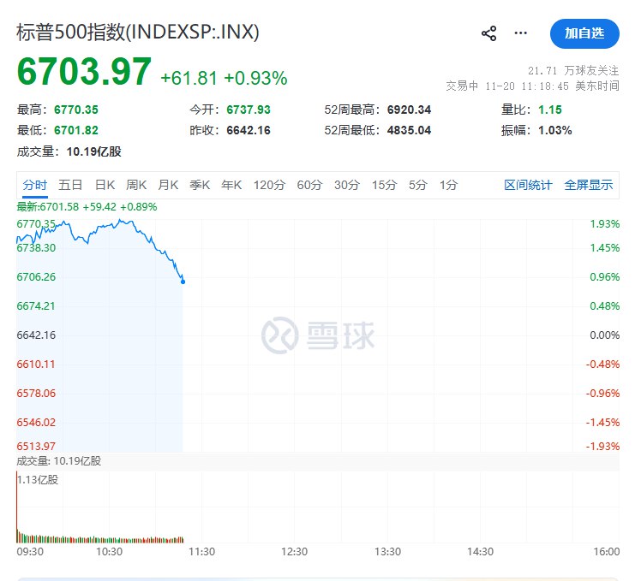This screenshot has width=635, height=581.
Task: Click the 最新:6701.58 readout above chart
Action: tap(87, 207)
